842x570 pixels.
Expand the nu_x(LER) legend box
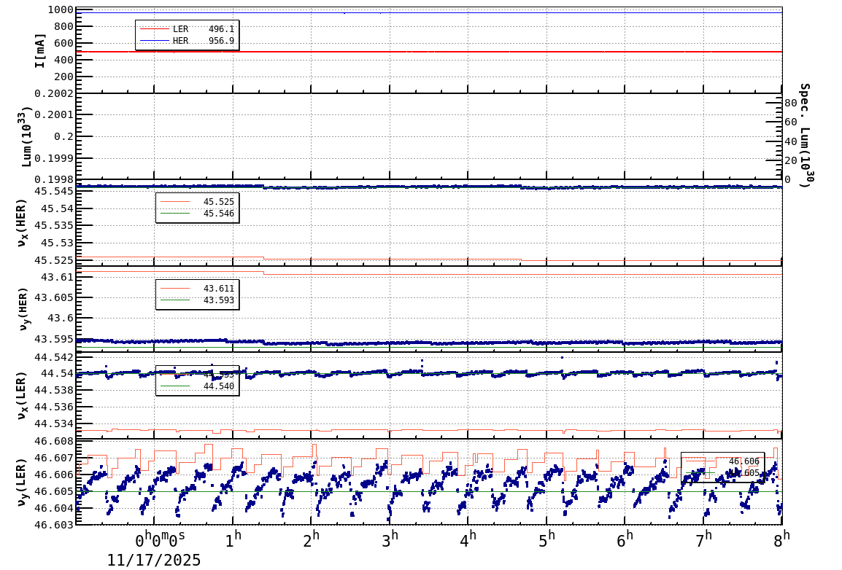click(x=197, y=379)
